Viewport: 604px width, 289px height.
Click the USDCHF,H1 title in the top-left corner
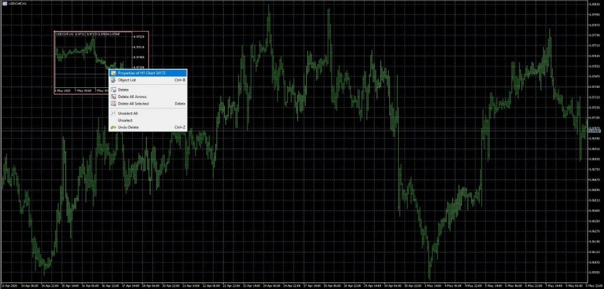pyautogui.click(x=18, y=4)
